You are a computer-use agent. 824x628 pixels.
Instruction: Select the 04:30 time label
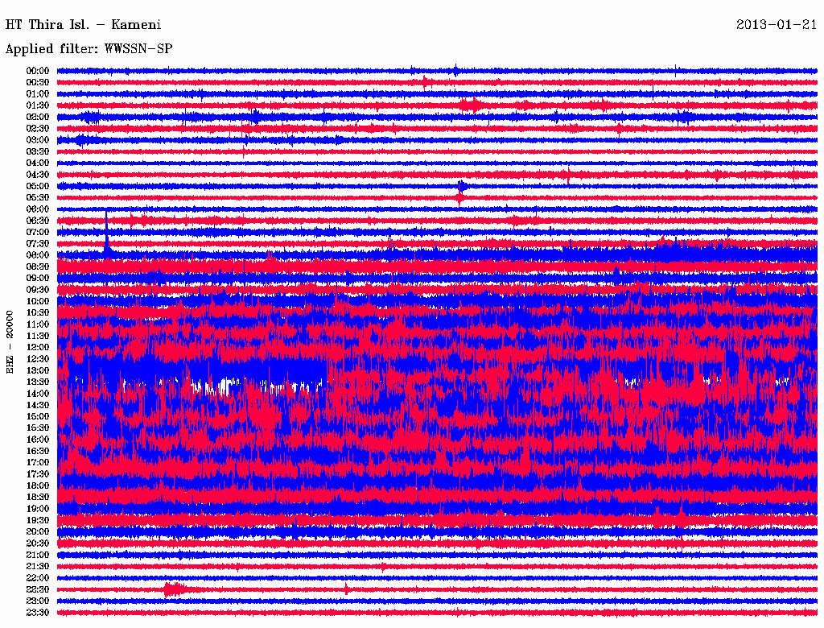[37, 175]
